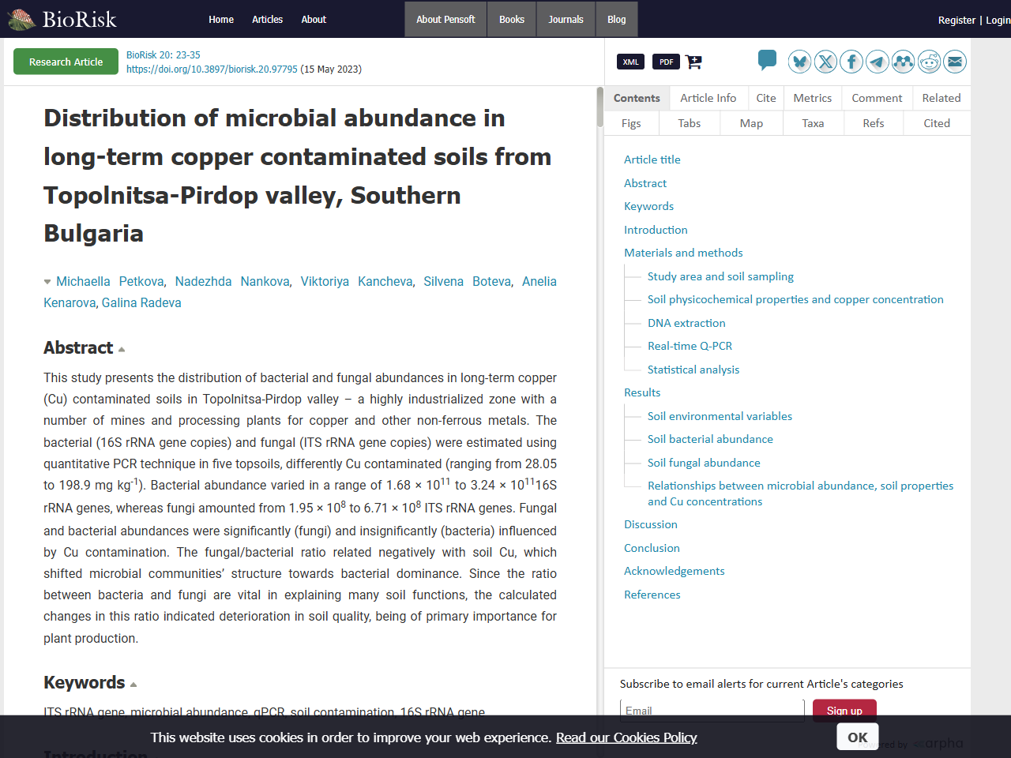Open the comment speech bubble icon
Image resolution: width=1011 pixels, height=758 pixels.
click(767, 60)
